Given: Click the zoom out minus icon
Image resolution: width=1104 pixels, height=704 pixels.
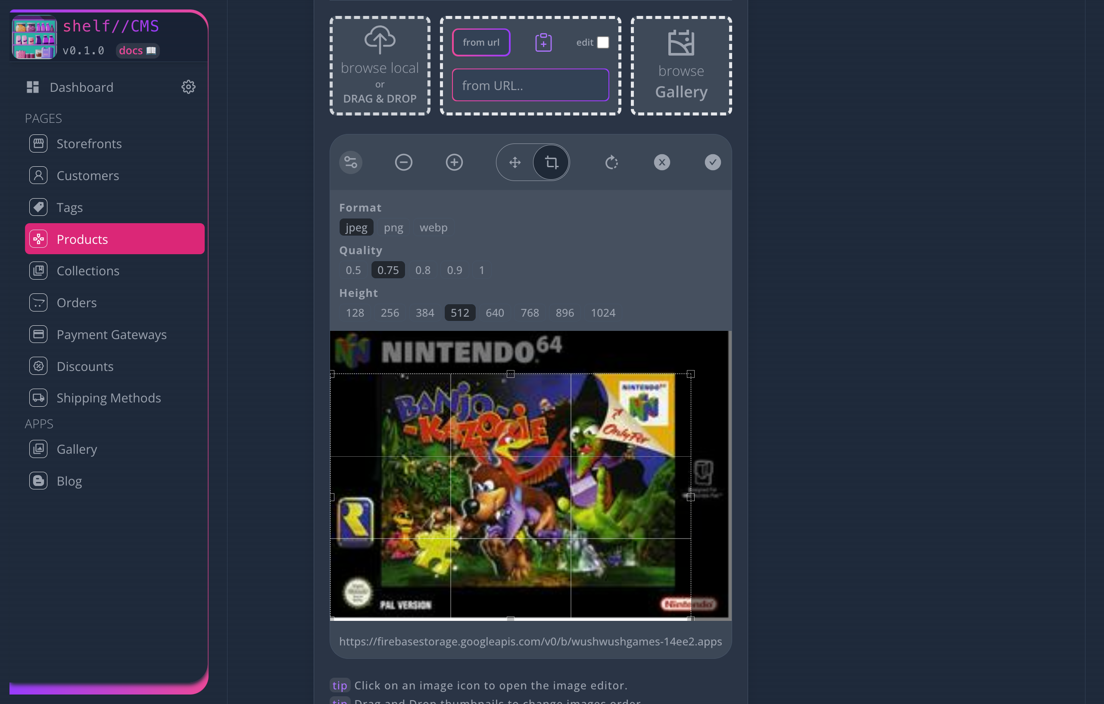Looking at the screenshot, I should coord(403,162).
